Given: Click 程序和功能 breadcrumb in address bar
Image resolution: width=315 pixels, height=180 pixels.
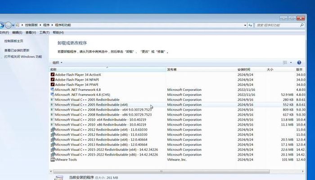Looking at the screenshot, I should click(63, 25).
